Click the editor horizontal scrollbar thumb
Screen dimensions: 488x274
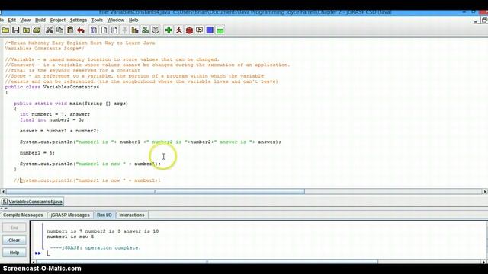[x=156, y=191]
